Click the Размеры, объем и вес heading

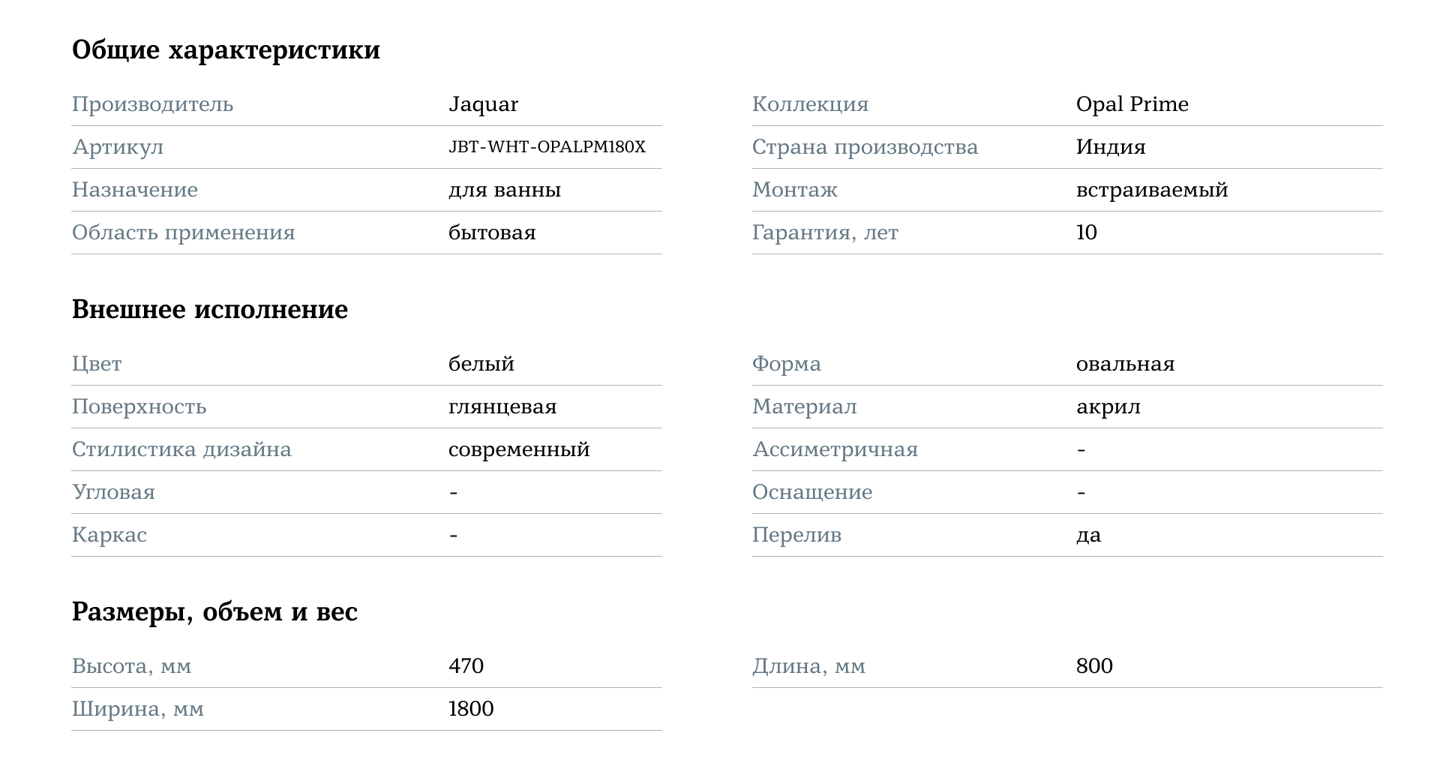tap(214, 612)
